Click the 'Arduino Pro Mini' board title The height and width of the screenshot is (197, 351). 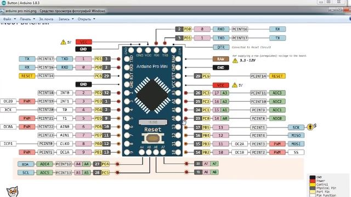pos(152,66)
